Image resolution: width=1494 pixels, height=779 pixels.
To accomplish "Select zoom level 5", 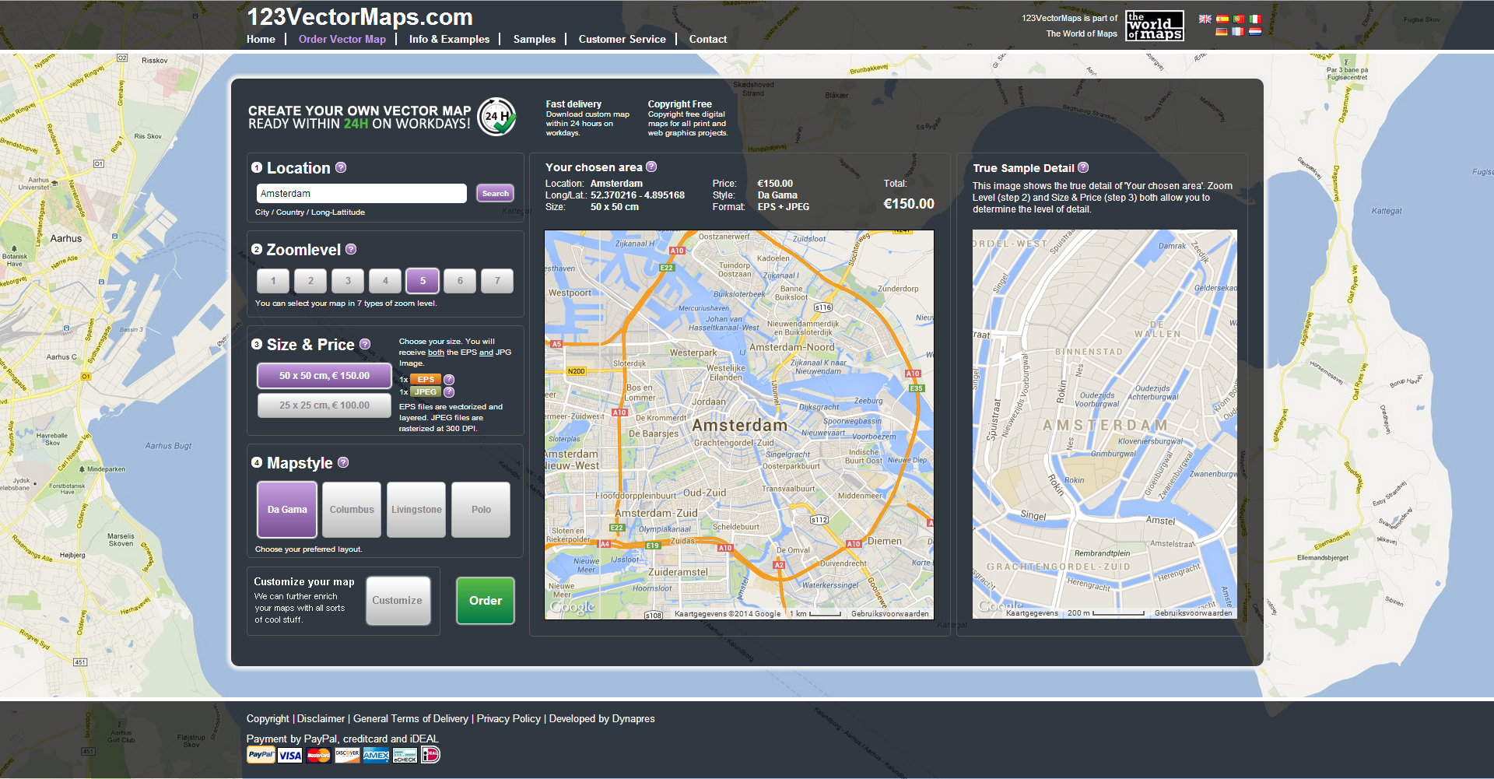I will 423,281.
